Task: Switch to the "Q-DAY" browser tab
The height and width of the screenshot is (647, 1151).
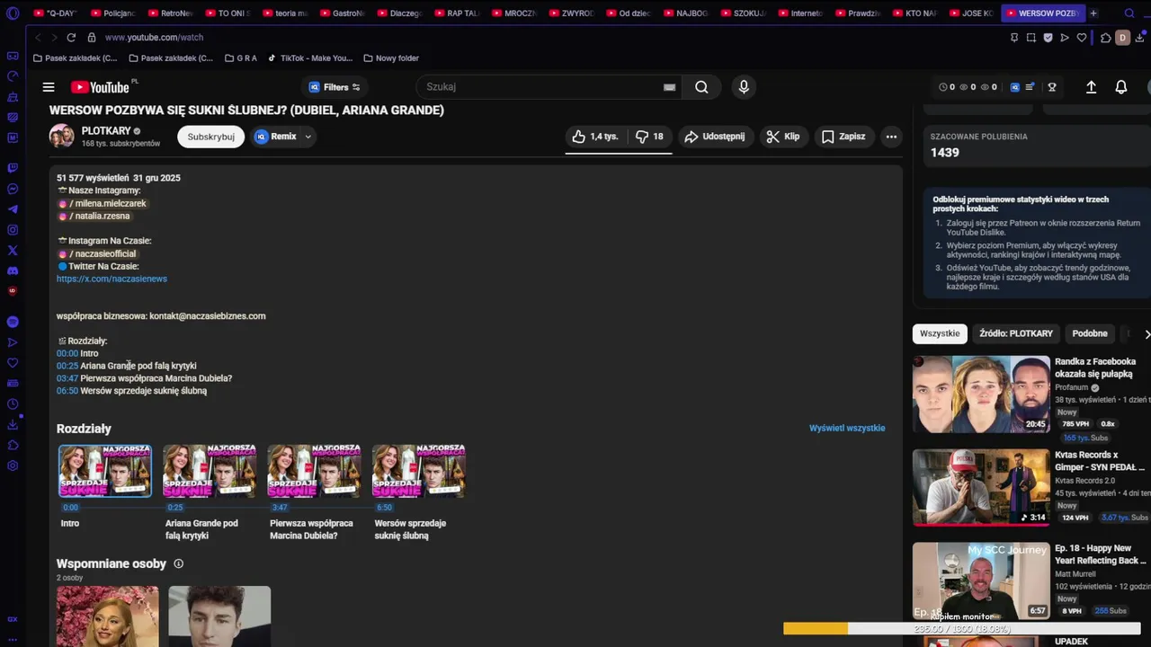Action: (55, 13)
